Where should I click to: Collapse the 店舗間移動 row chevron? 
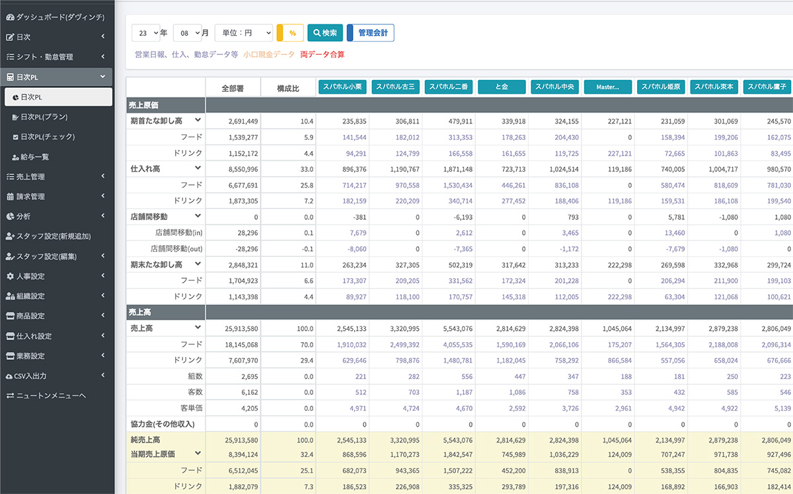(197, 216)
